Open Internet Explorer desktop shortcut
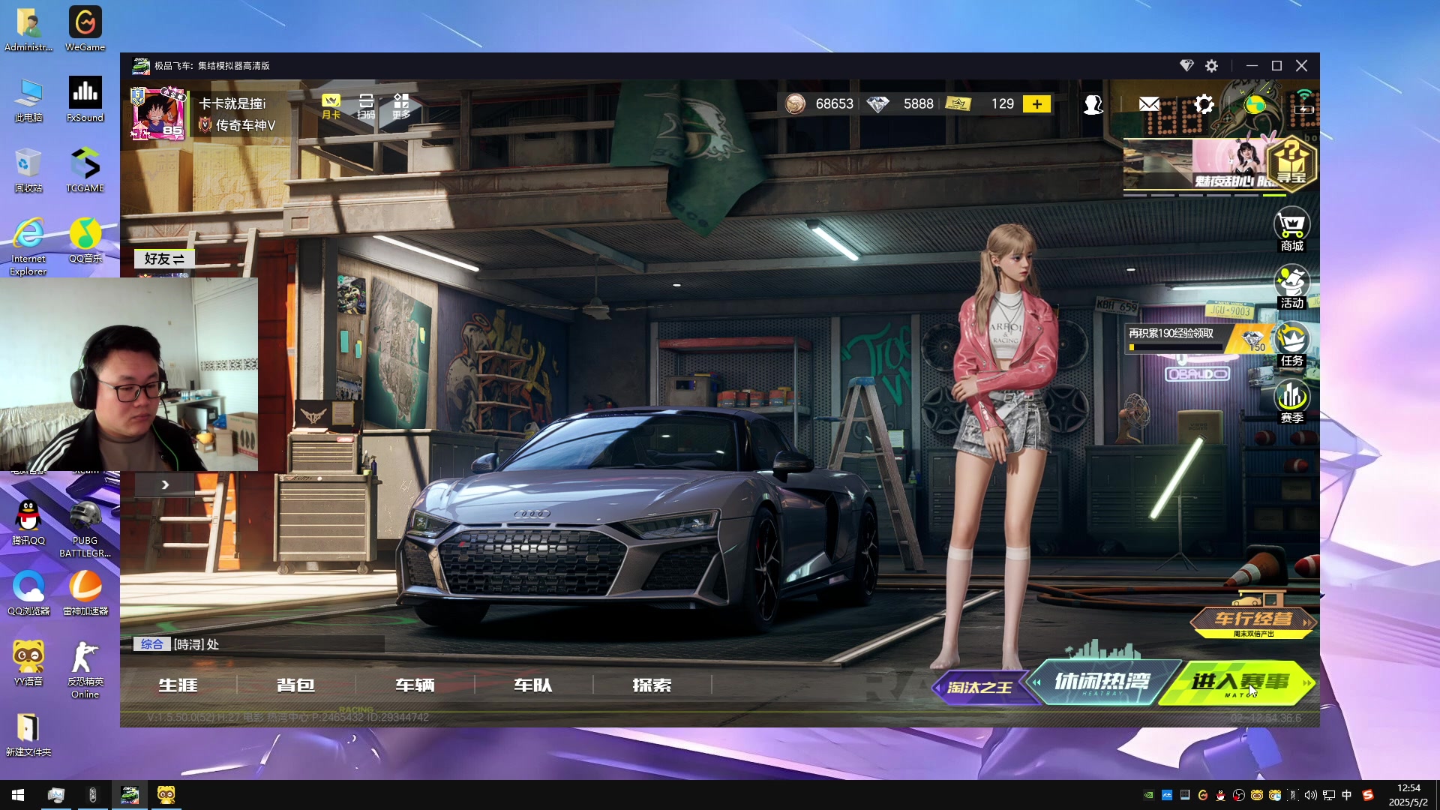 28,247
